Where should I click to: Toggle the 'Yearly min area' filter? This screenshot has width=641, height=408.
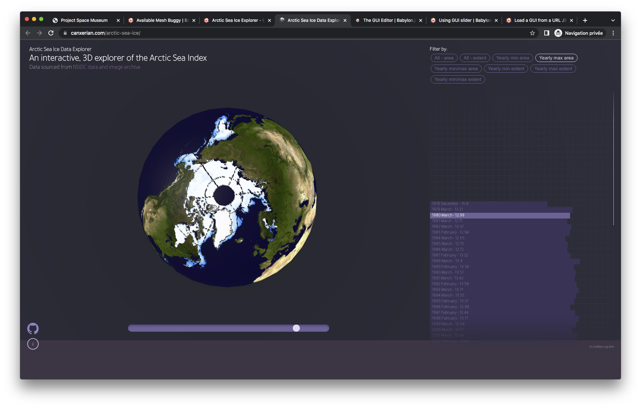click(x=512, y=58)
